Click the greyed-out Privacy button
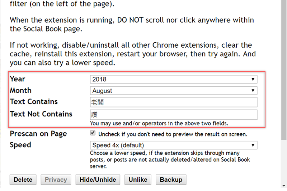This screenshot has width=287, height=191. [x=56, y=180]
